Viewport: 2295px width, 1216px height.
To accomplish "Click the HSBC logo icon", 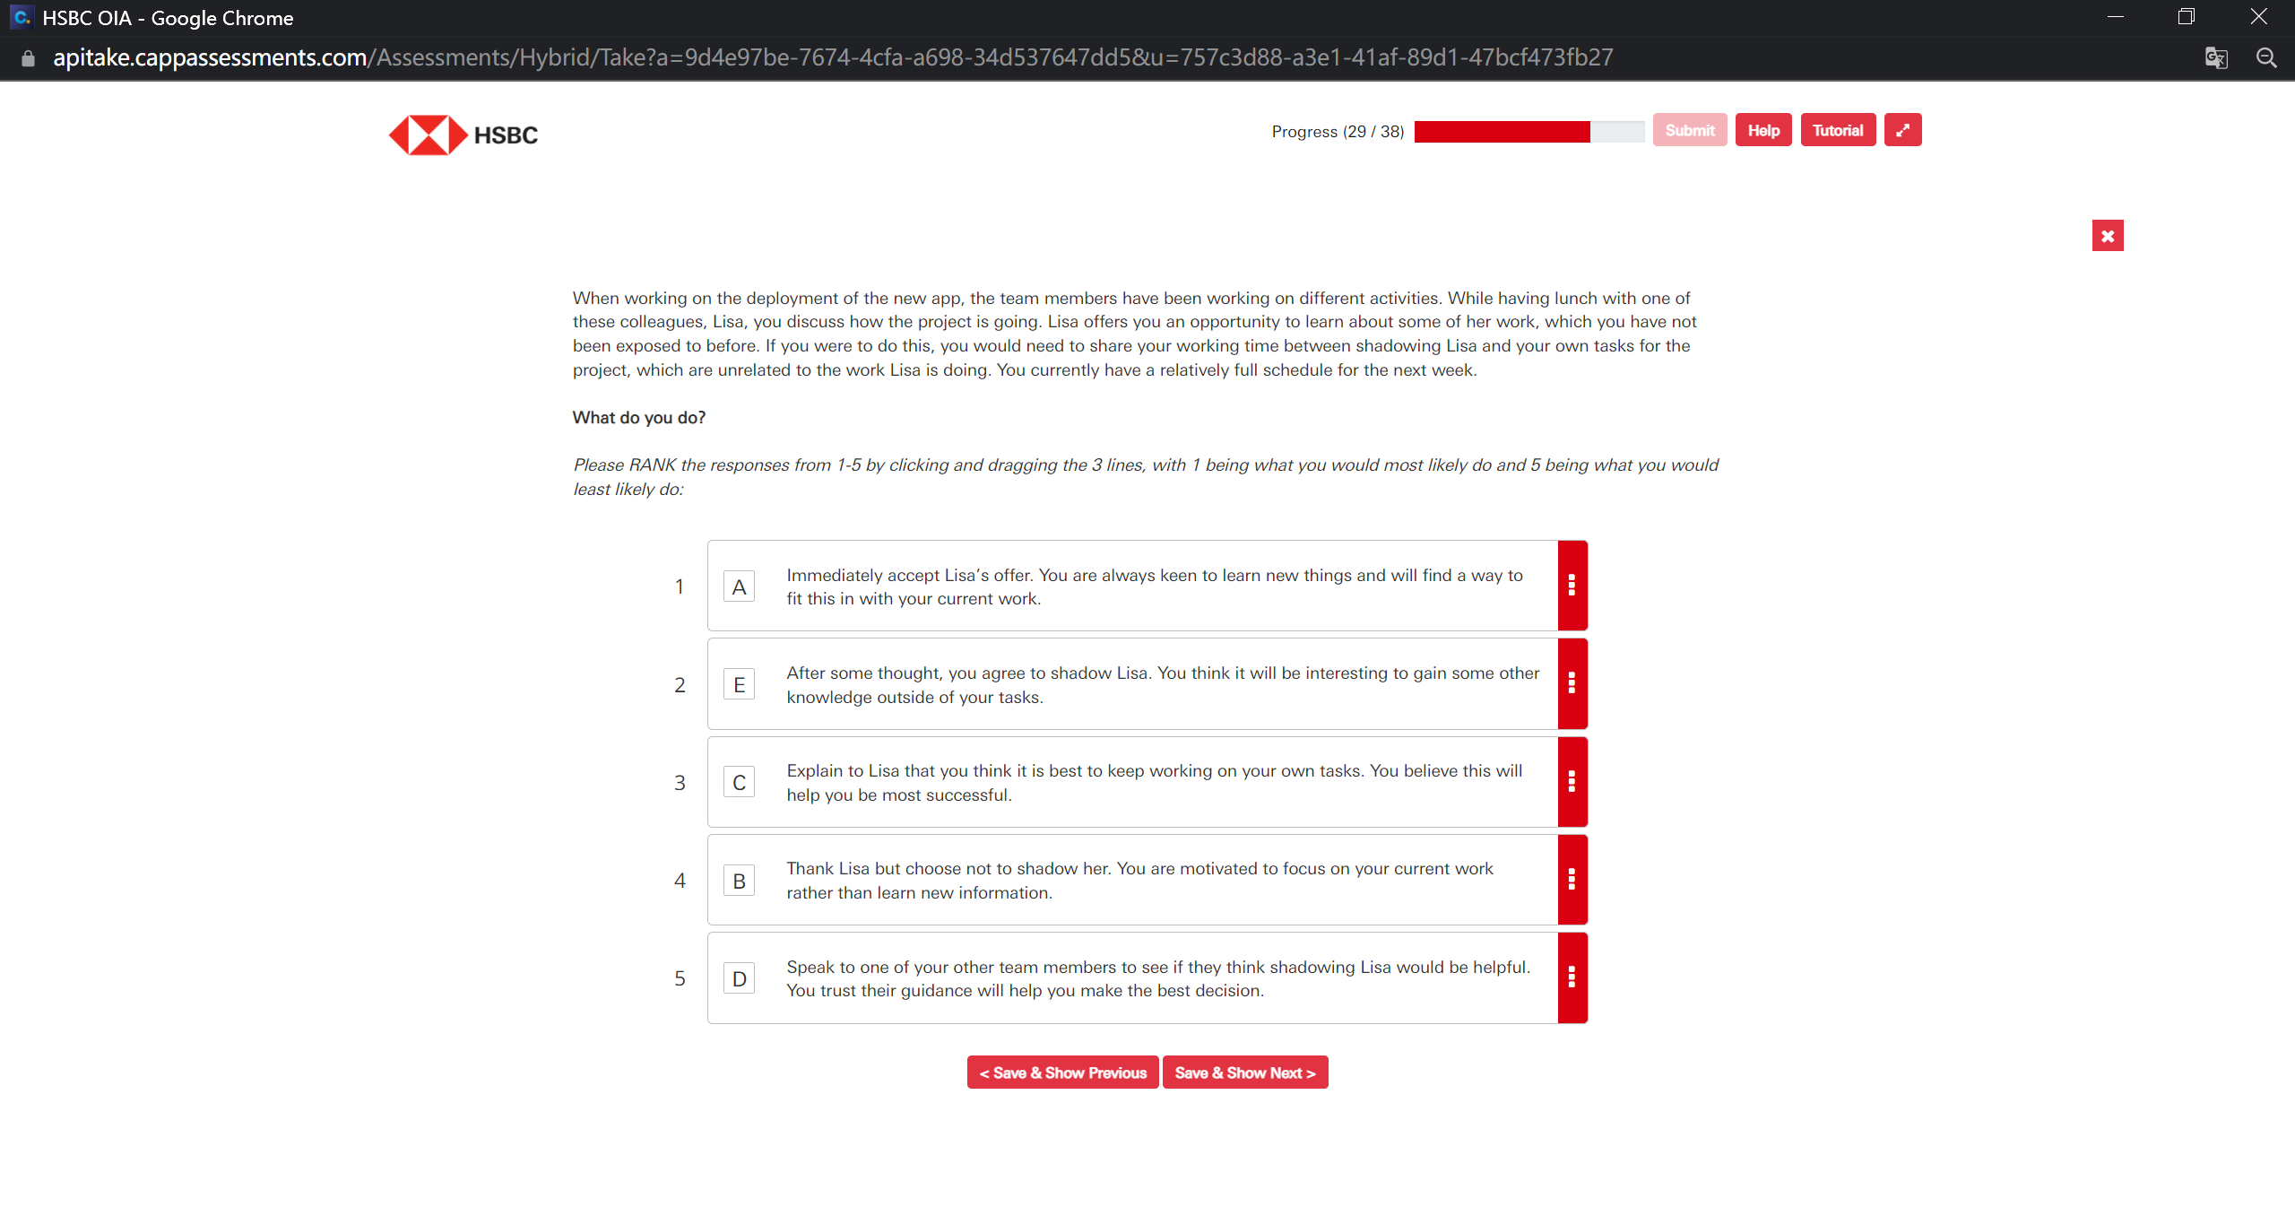I will [x=427, y=135].
